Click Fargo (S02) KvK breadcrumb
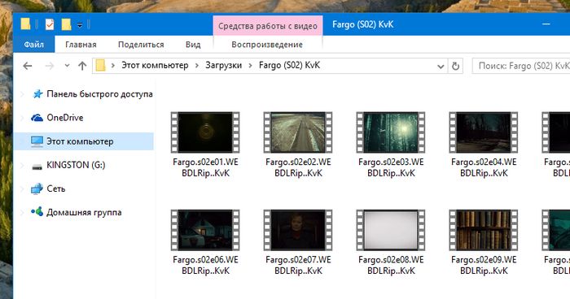The height and width of the screenshot is (299, 570). (x=289, y=65)
